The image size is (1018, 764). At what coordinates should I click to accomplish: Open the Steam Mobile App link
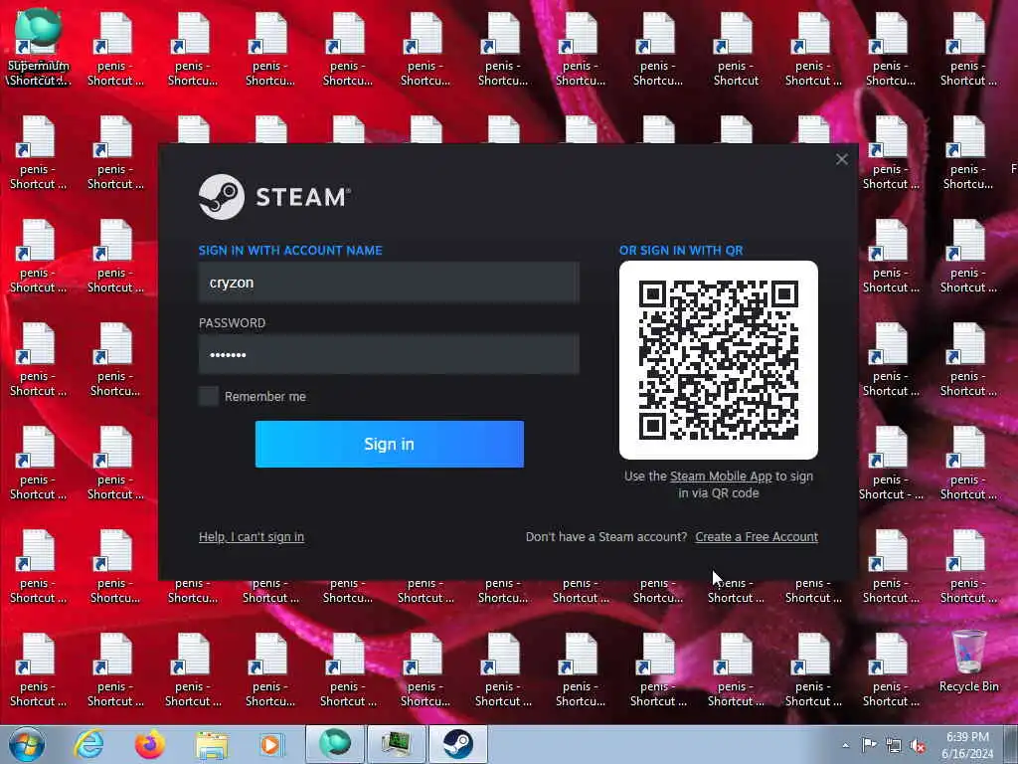point(721,477)
